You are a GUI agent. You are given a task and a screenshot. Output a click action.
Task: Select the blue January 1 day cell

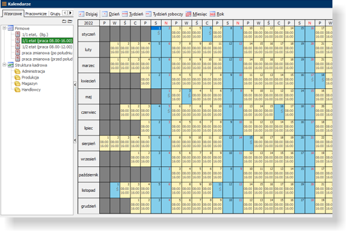[x=156, y=34]
